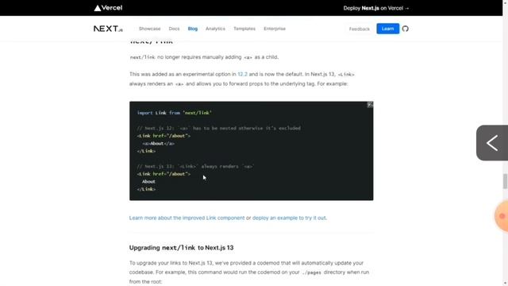Viewport: 508px width, 286px height.
Task: Click the Next.js 12 comment line in code
Action: (x=218, y=128)
